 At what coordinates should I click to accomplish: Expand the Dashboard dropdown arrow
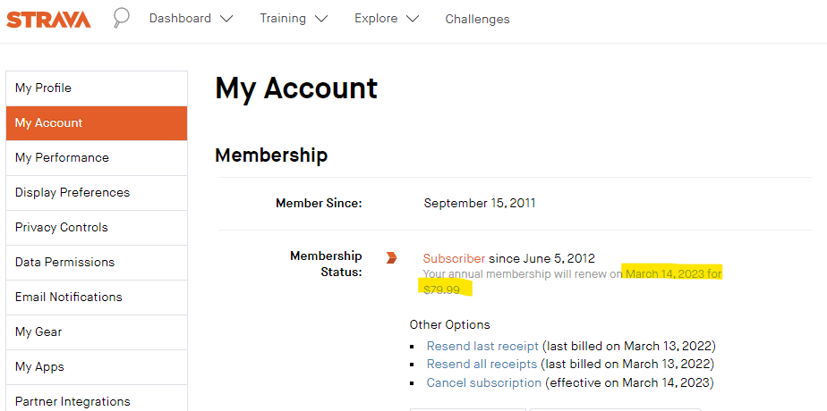[226, 19]
